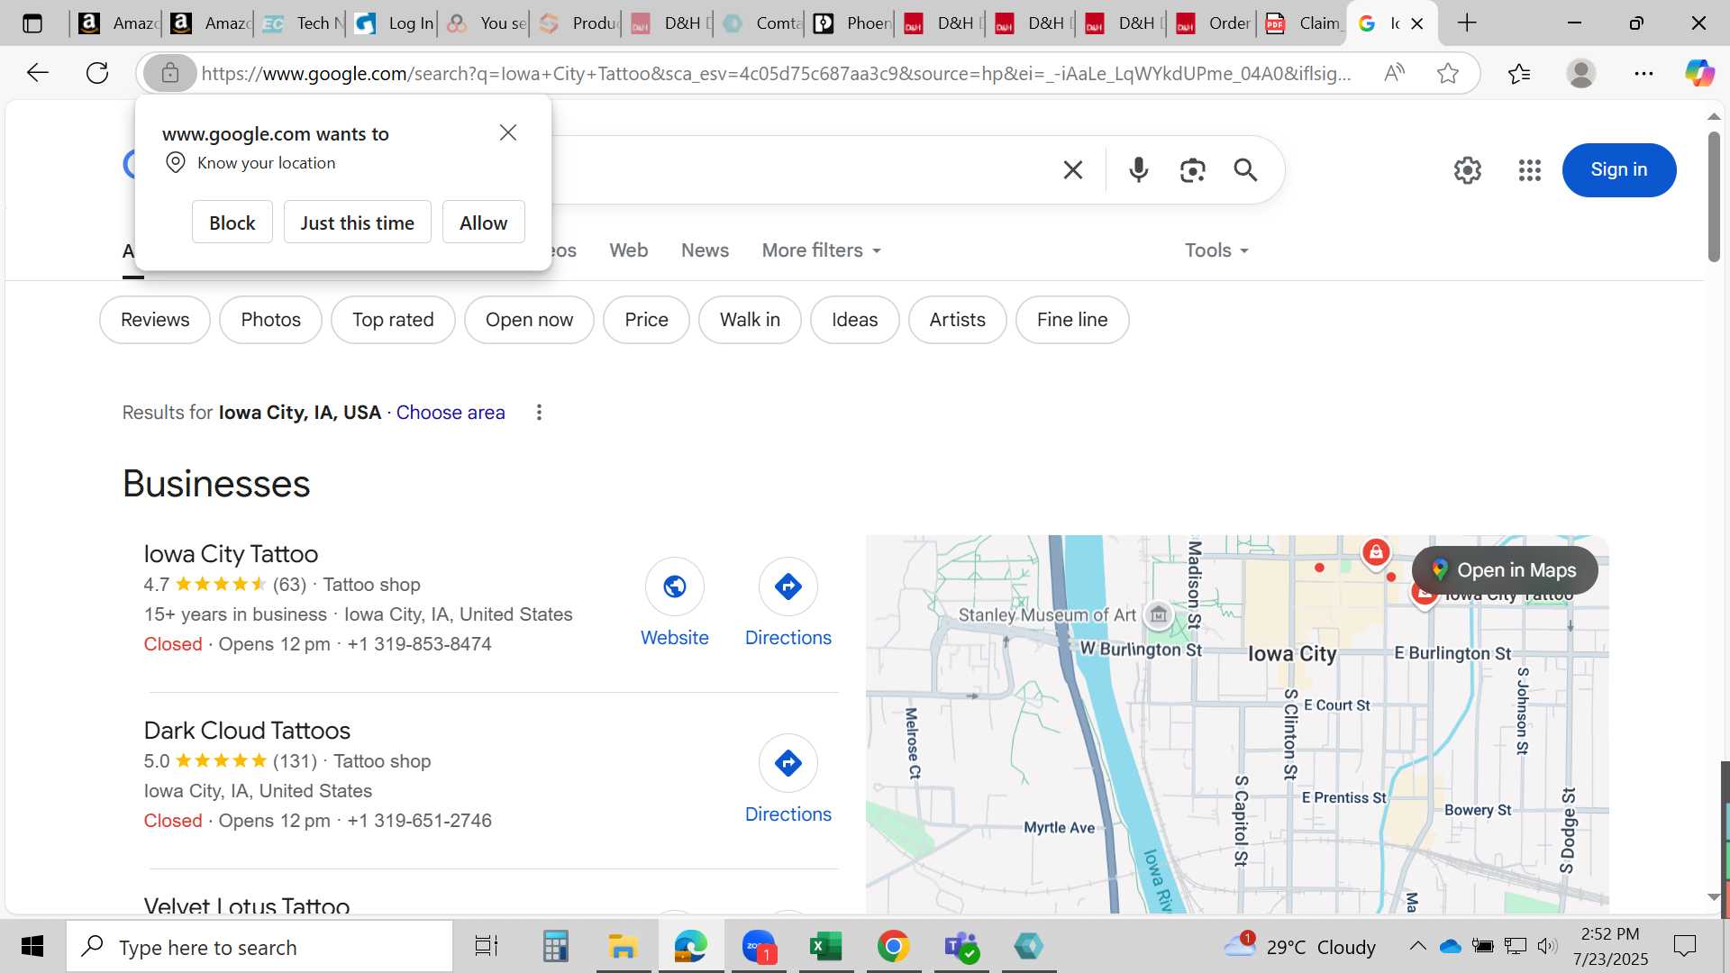
Task: Open Microsoft Teams from taskbar
Action: (961, 946)
